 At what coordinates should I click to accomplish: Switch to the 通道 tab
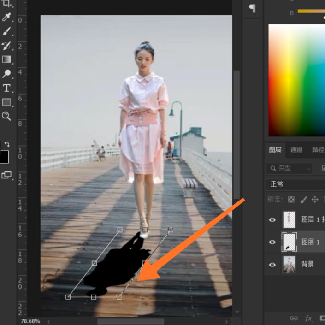(296, 150)
